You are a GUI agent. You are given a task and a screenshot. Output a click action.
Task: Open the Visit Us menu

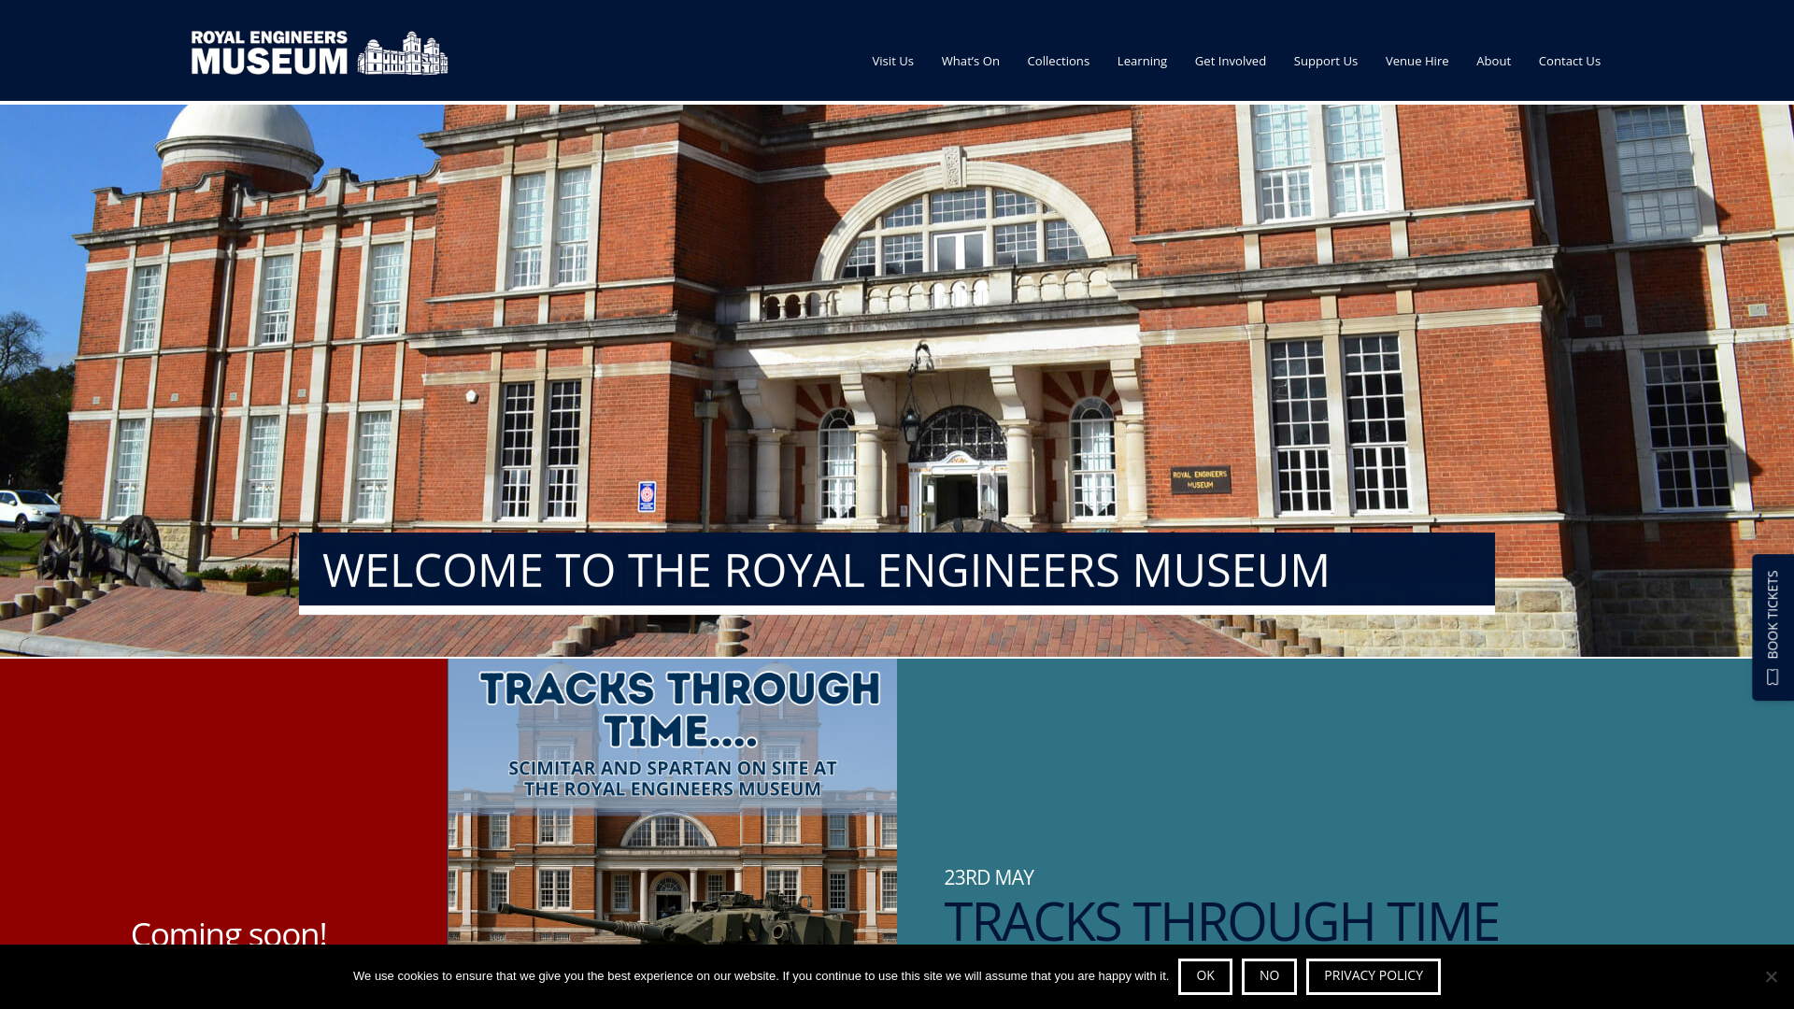[892, 61]
